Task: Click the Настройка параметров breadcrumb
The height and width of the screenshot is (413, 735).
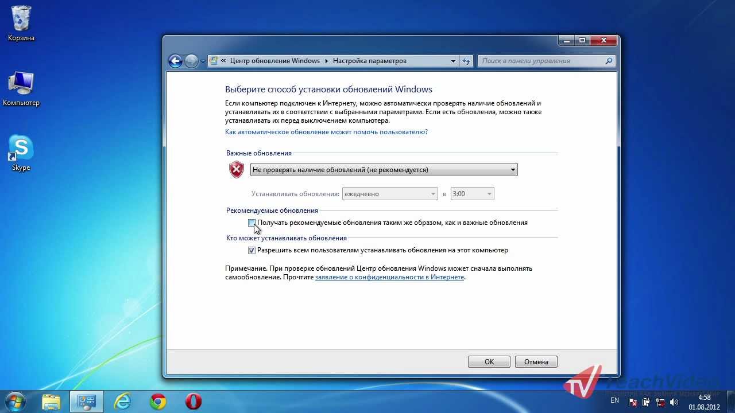Action: point(369,61)
